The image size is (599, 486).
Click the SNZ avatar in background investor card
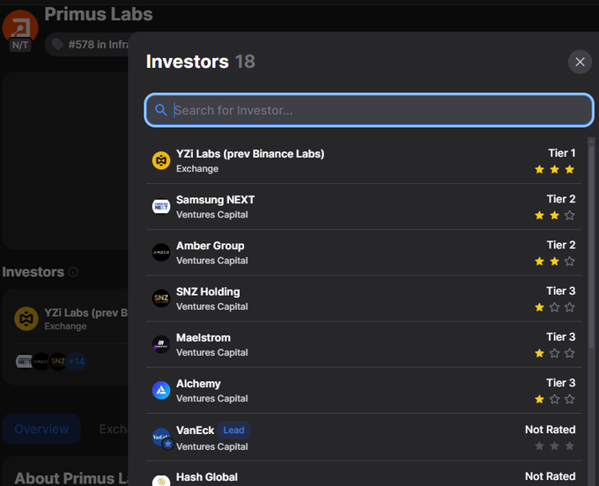click(x=57, y=362)
